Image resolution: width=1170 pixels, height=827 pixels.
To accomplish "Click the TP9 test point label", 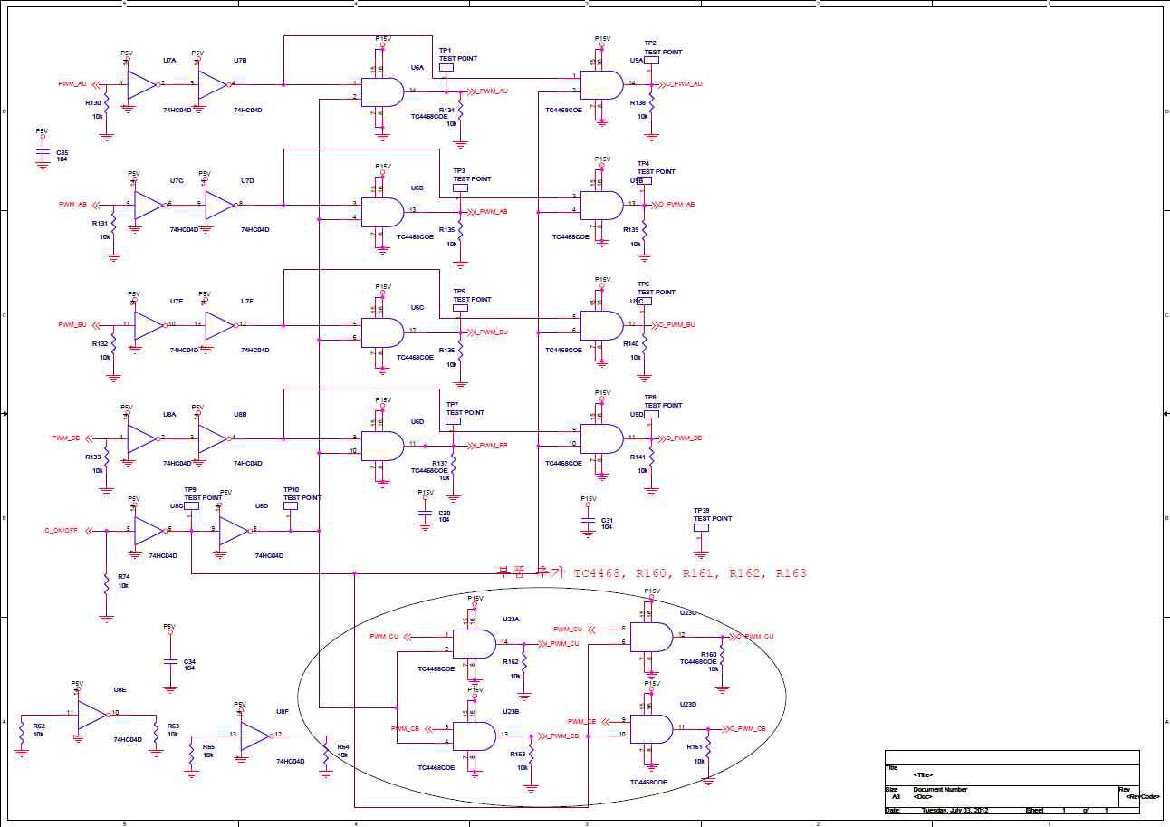I will [190, 490].
